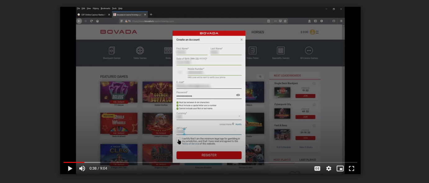The height and width of the screenshot is (183, 429).
Task: Switch to MOST PLAYED tab
Action: 282,160
